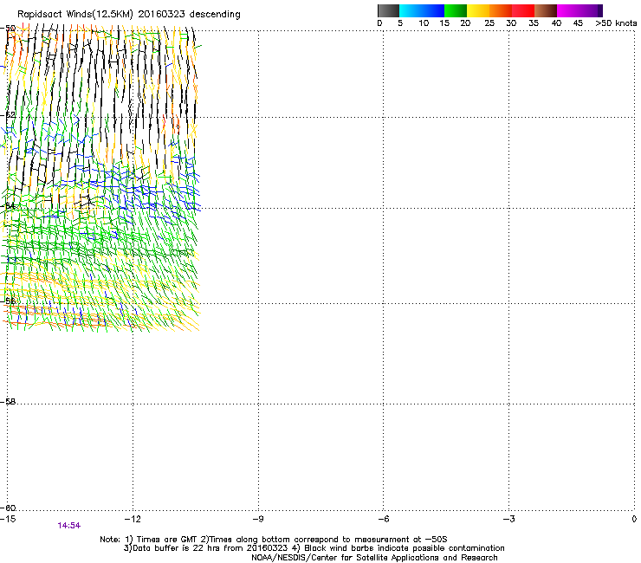
Task: Click the magenta-purple 40-50 knots legend segment
Action: click(x=579, y=10)
